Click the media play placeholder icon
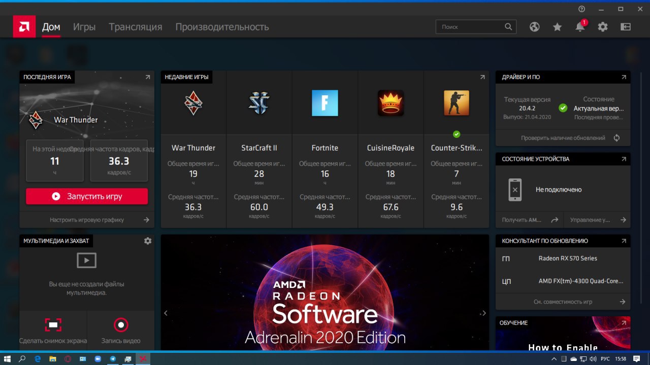Viewport: 650px width, 365px height. pos(86,261)
